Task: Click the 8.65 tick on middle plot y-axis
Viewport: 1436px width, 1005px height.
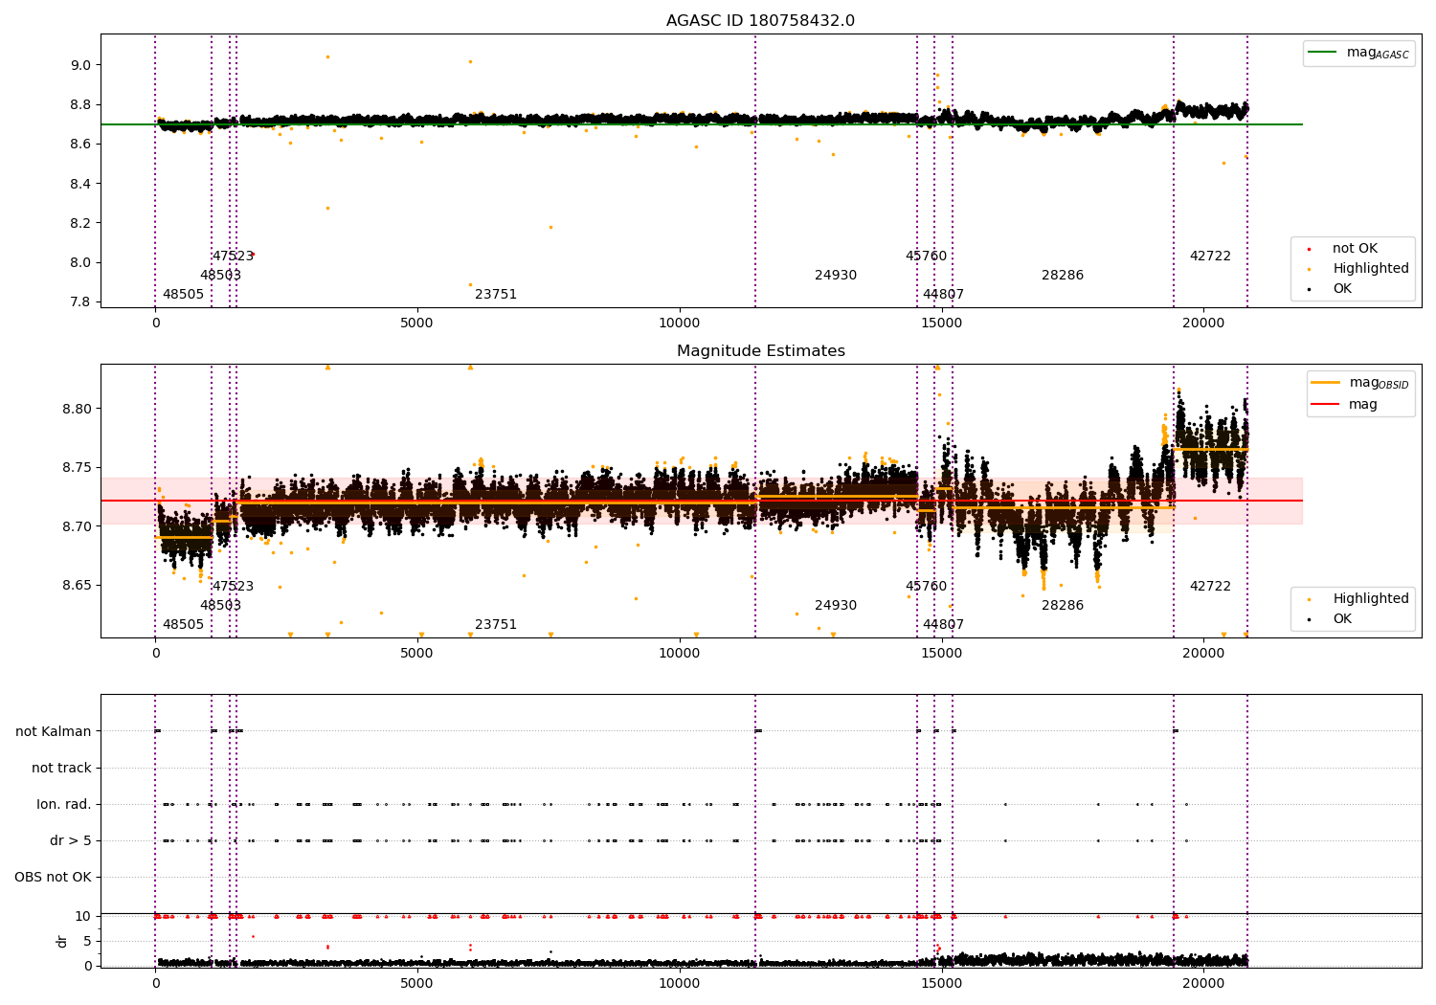Action: click(x=77, y=586)
